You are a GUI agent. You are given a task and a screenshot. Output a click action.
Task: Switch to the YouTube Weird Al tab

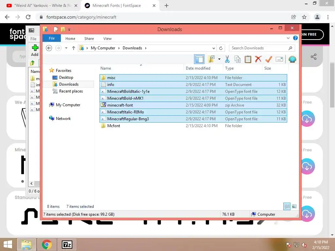pos(40,6)
